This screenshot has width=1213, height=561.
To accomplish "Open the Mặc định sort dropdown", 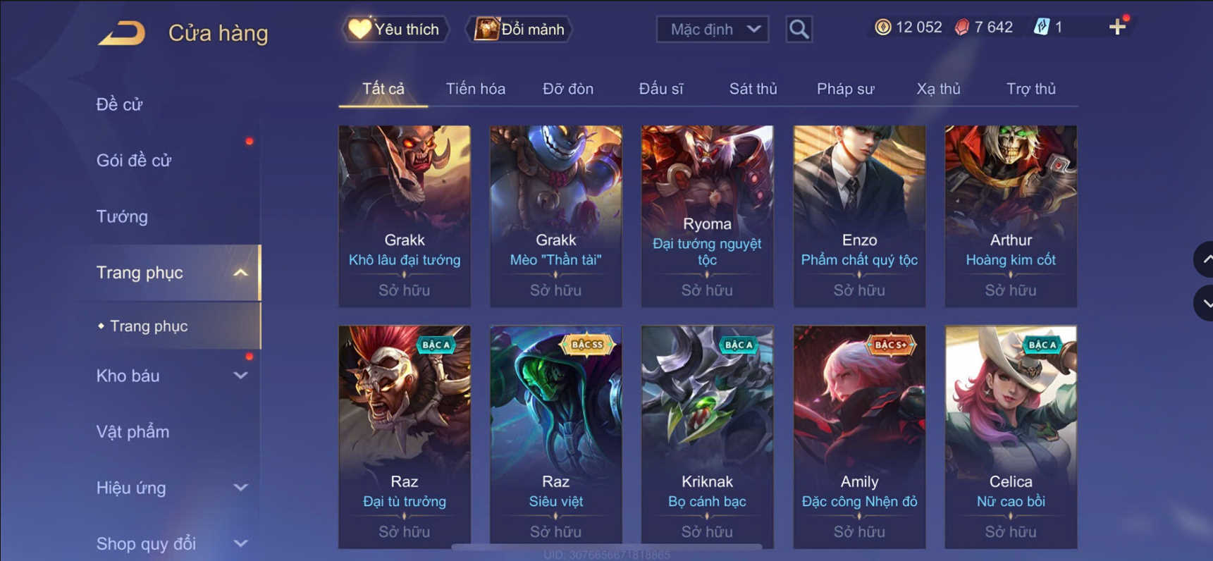I will (x=712, y=30).
